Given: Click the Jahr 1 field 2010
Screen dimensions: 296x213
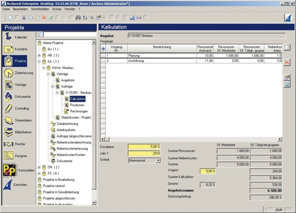Looking at the screenshot, I should click(x=144, y=153).
